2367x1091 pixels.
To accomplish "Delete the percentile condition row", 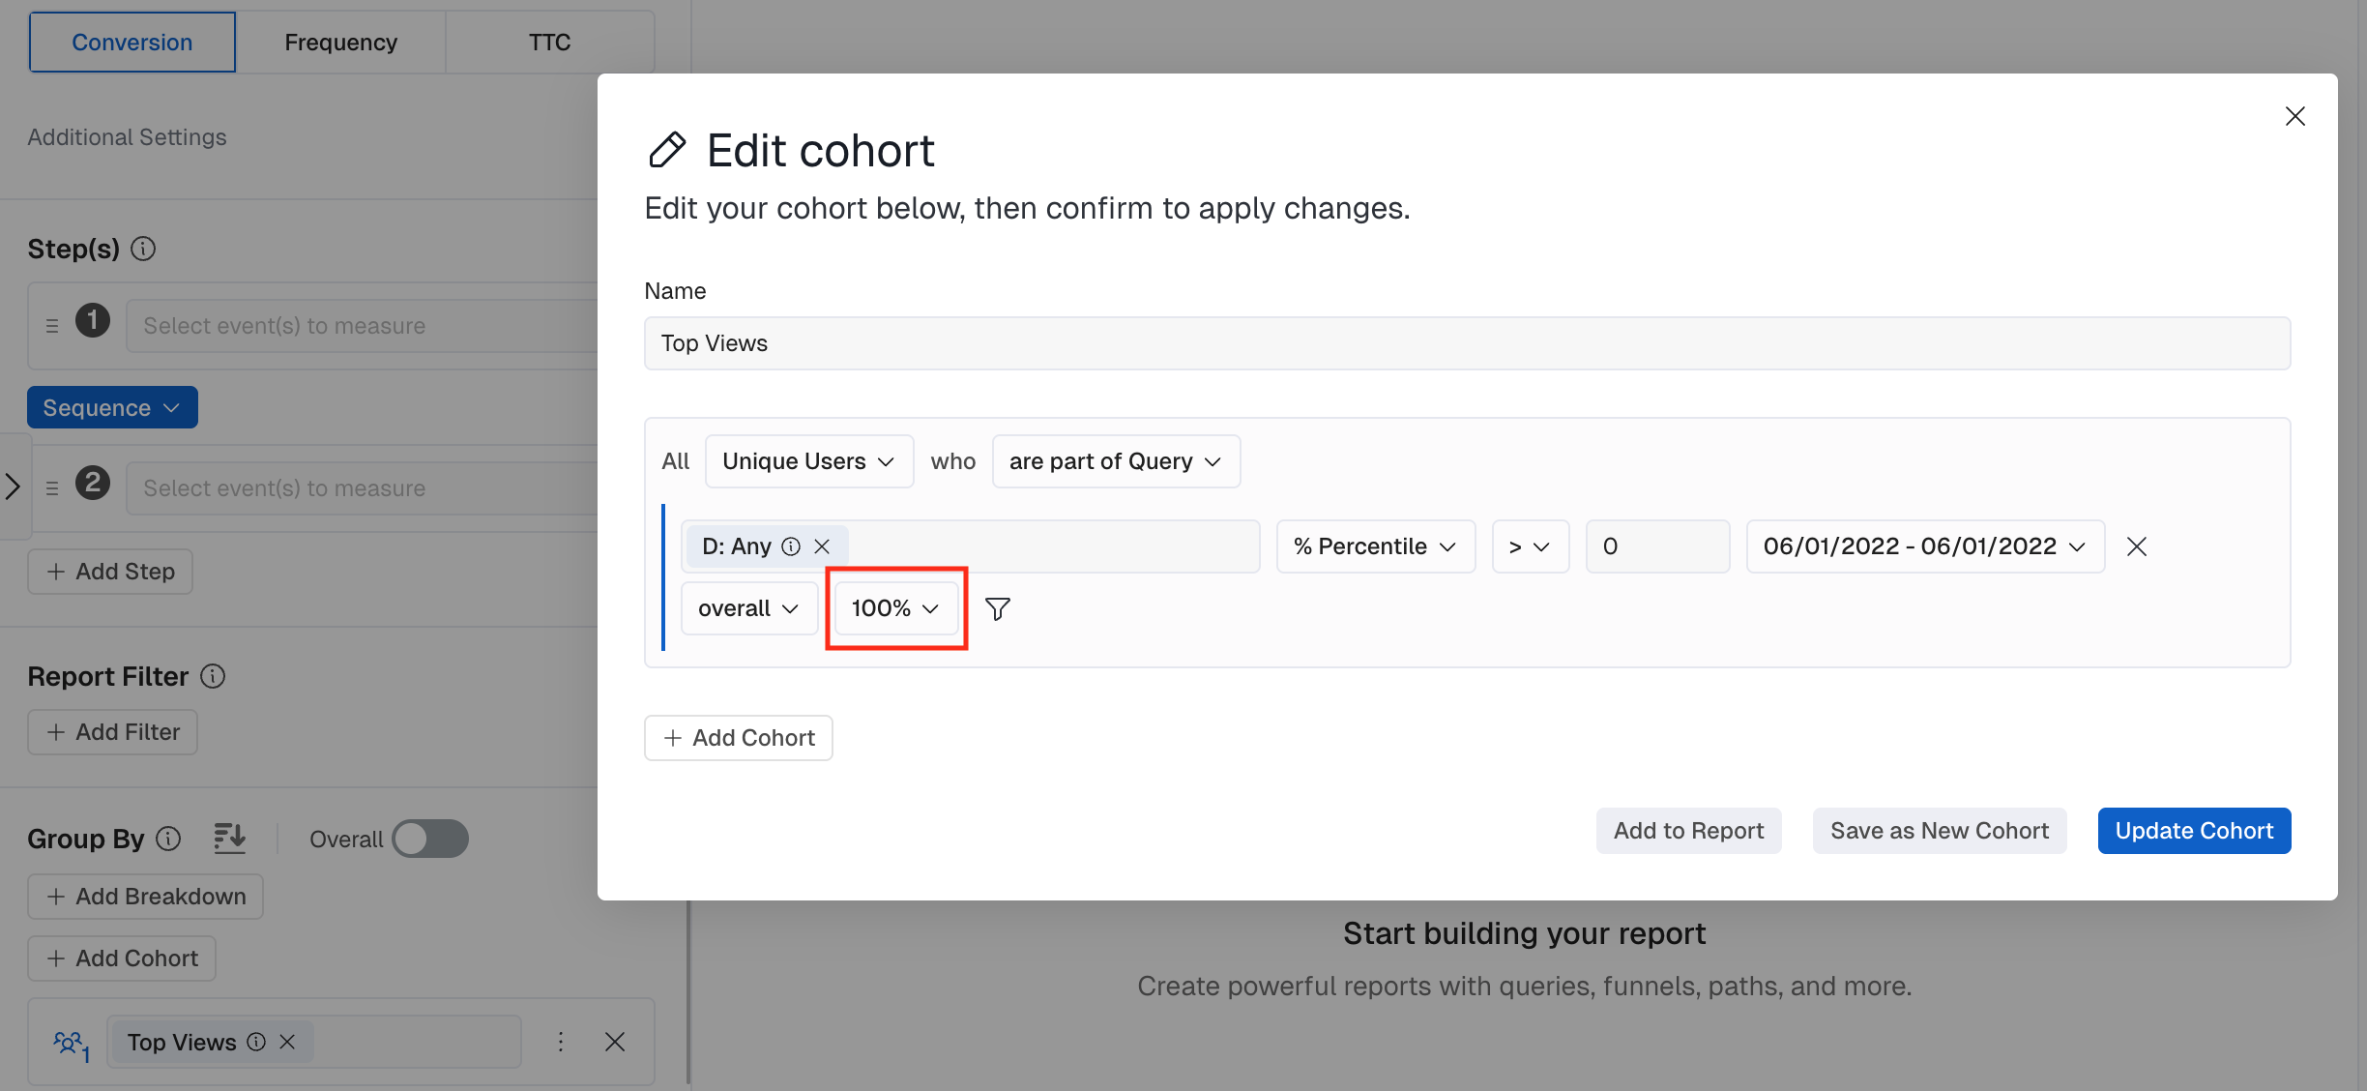I will (x=2136, y=546).
